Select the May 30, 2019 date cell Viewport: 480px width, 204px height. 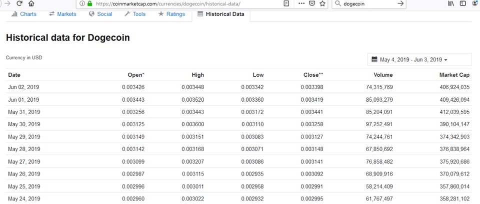click(24, 124)
